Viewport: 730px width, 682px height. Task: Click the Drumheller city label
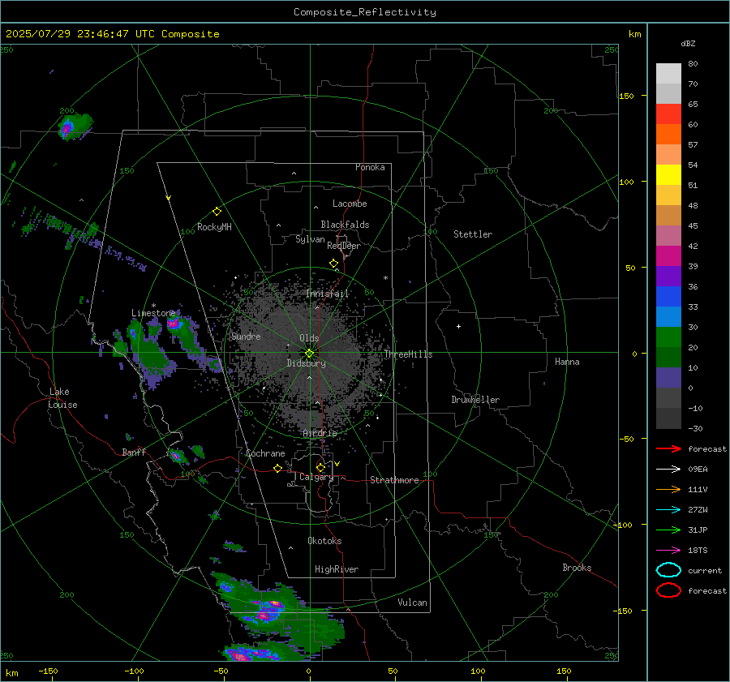(x=475, y=400)
